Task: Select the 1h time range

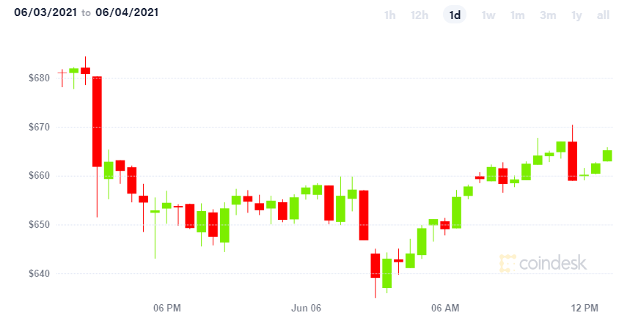Action: (x=389, y=15)
